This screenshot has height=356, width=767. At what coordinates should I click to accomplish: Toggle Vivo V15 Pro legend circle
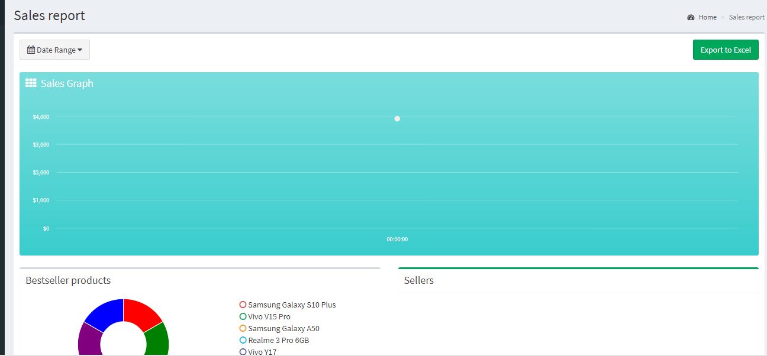(x=243, y=316)
